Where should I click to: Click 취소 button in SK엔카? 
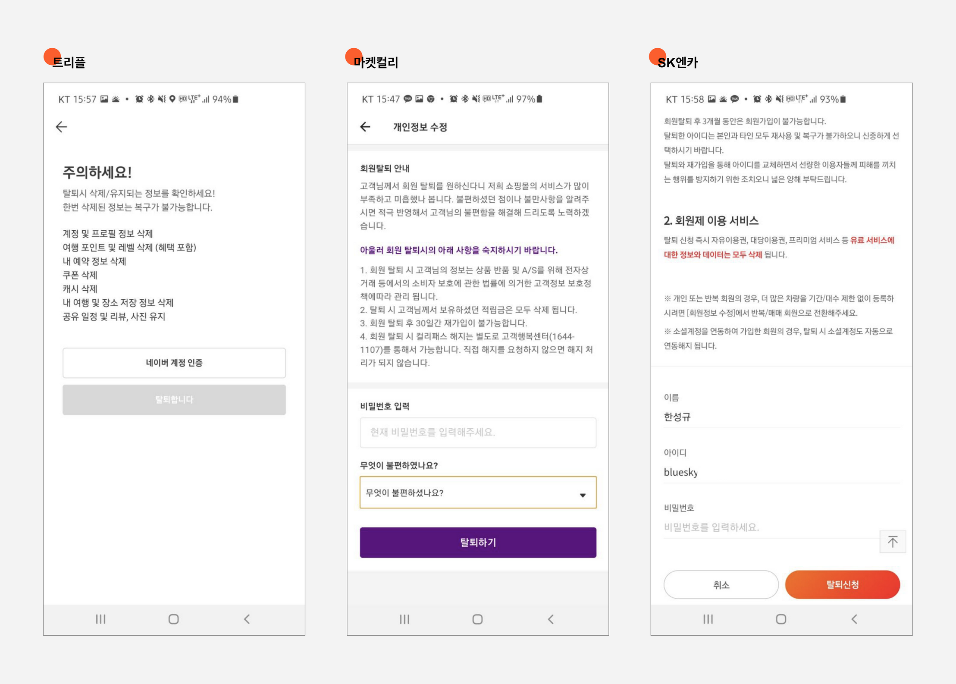point(721,585)
